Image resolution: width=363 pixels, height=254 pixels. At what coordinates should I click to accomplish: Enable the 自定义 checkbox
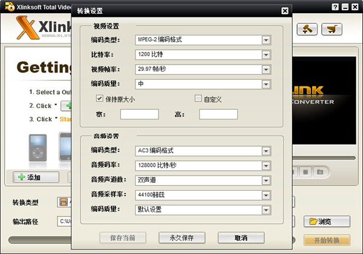point(198,98)
